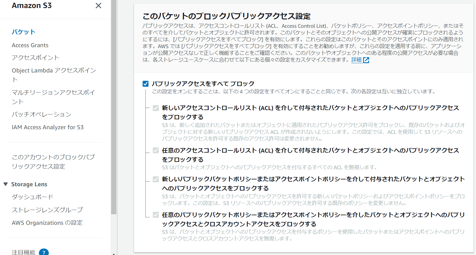Click the 注目機能 badge showing 7

pyautogui.click(x=44, y=252)
